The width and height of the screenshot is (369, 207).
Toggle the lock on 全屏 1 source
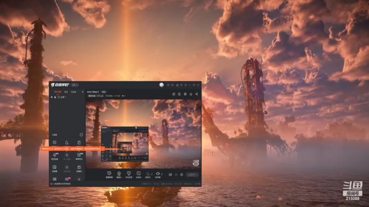point(55,97)
